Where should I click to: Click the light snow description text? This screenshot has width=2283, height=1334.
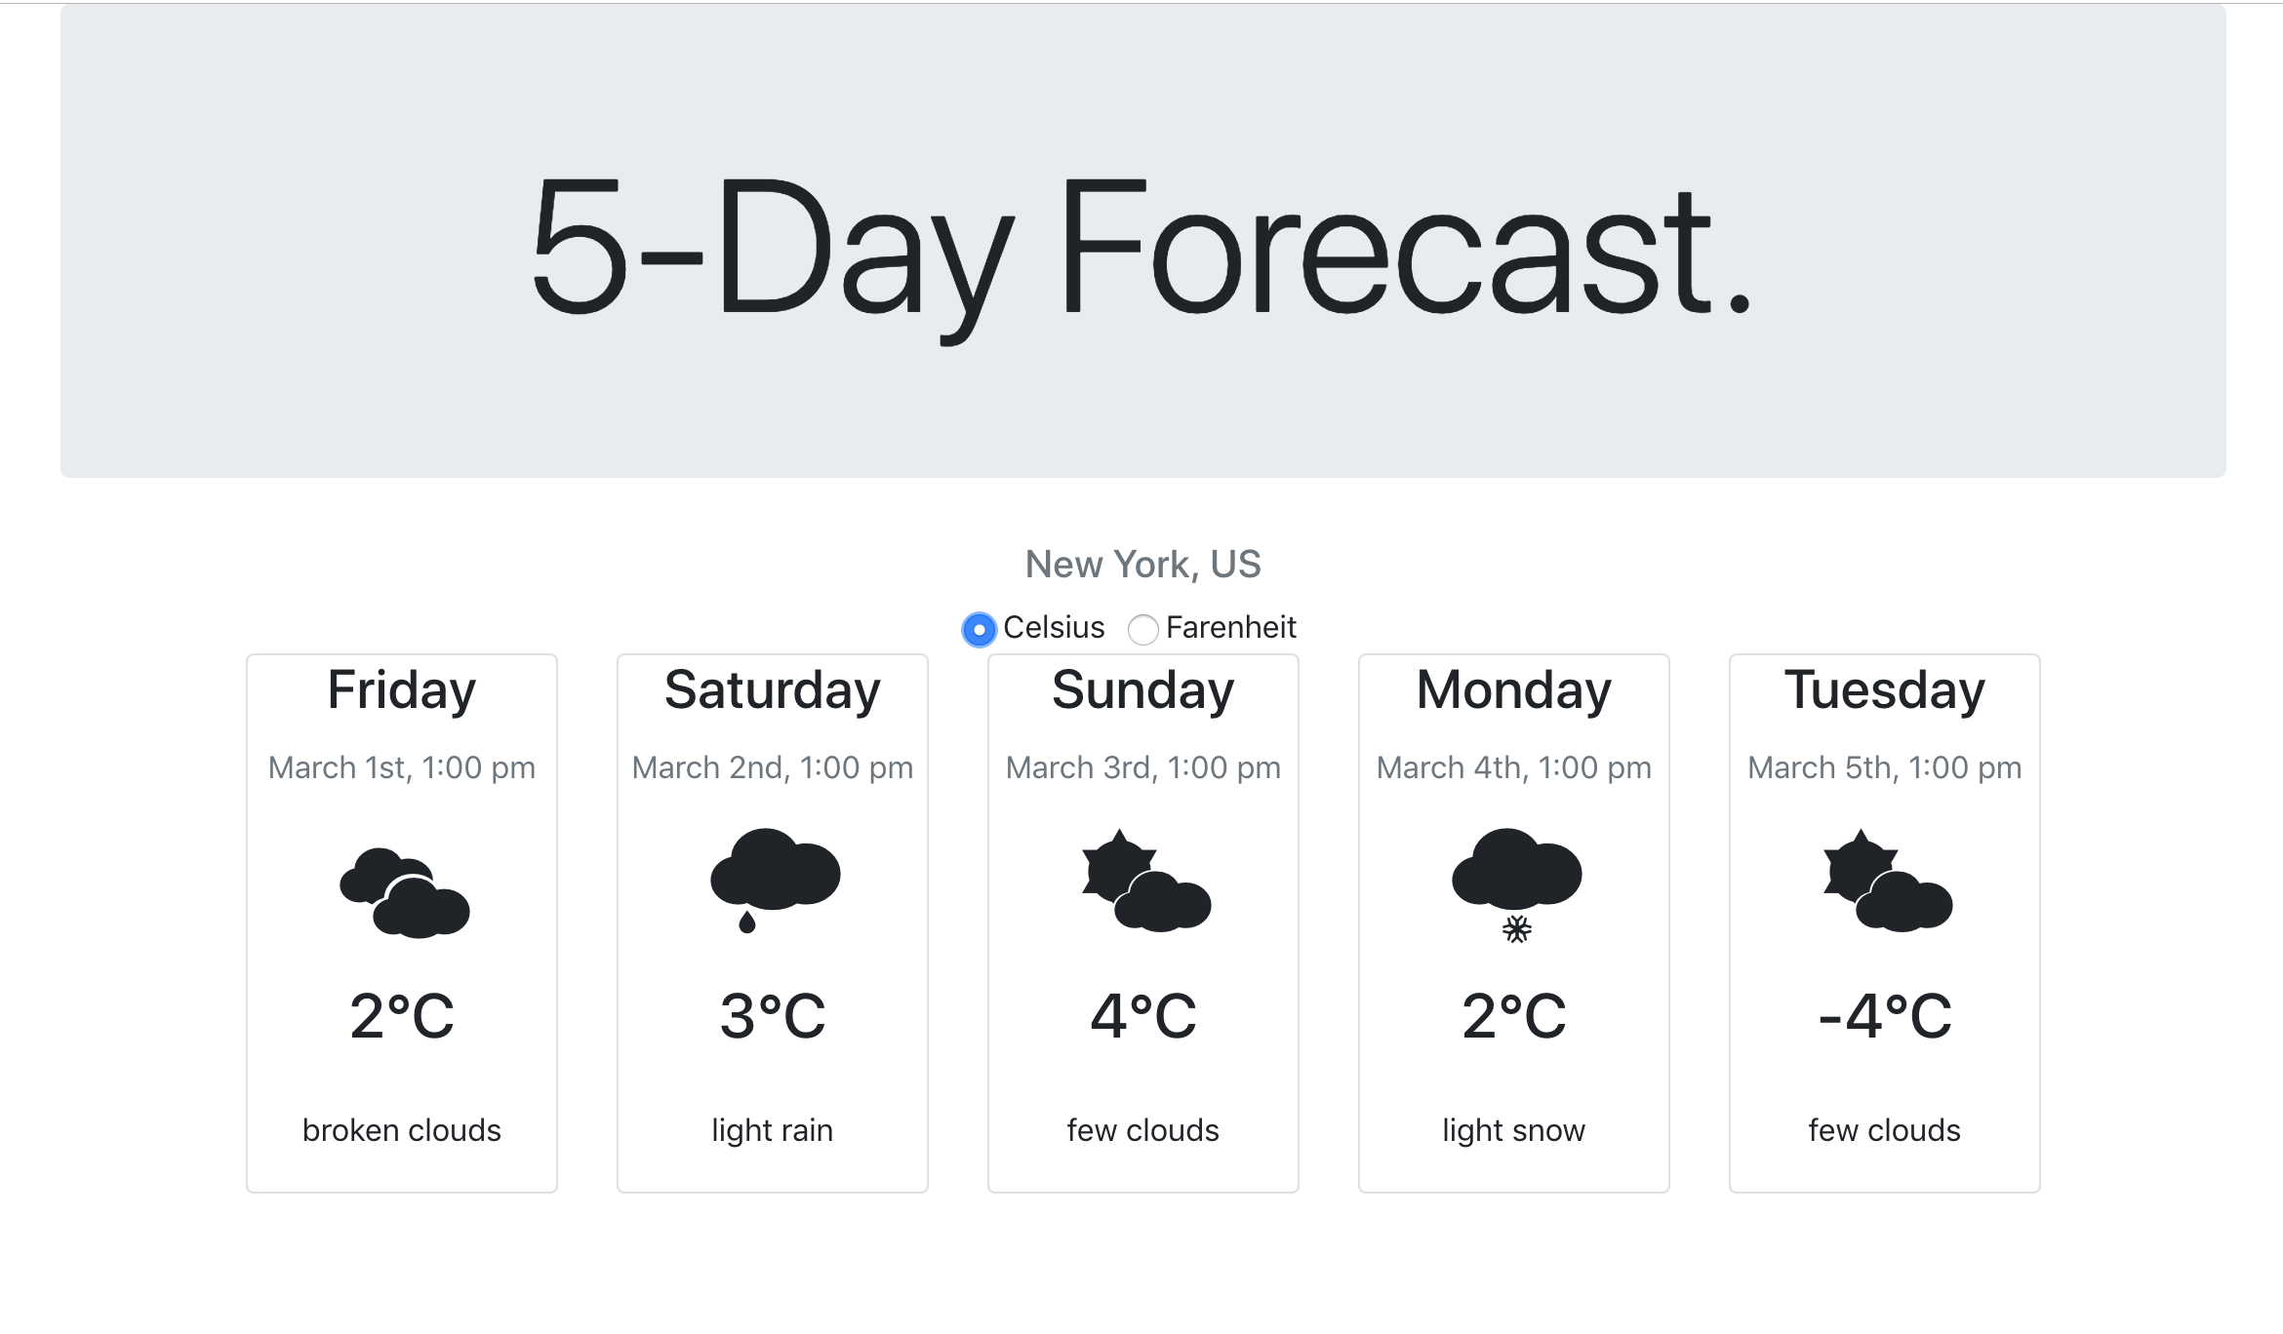tap(1514, 1129)
